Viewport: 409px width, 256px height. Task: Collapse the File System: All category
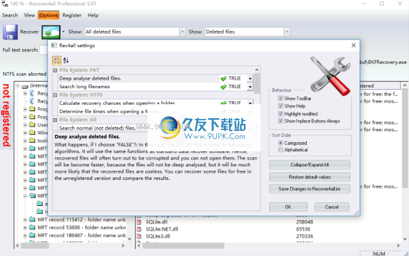(x=55, y=120)
